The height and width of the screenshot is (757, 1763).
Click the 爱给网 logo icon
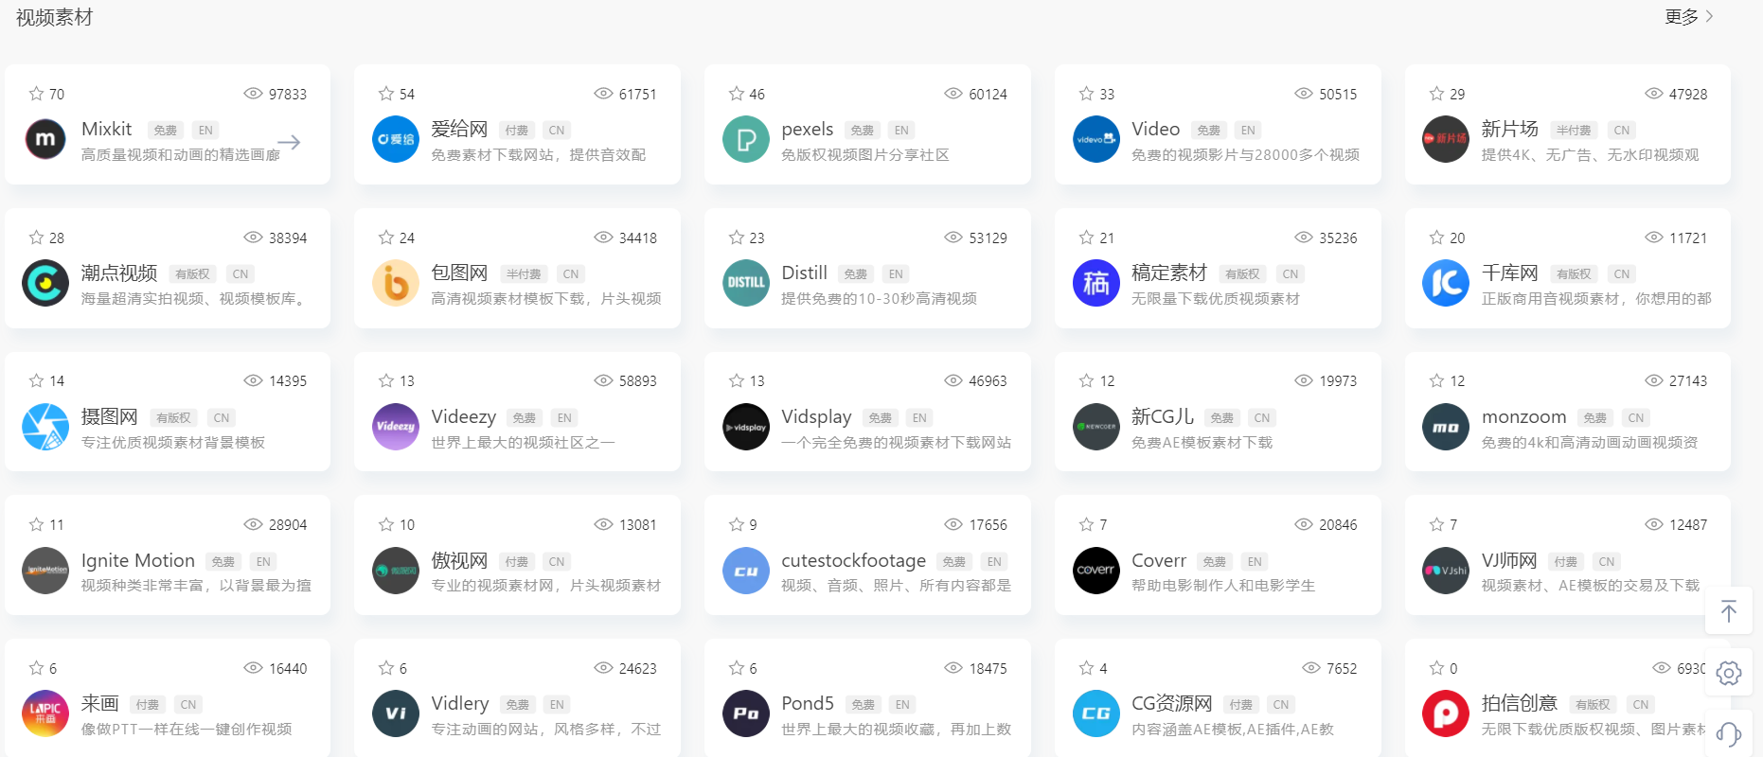[396, 139]
